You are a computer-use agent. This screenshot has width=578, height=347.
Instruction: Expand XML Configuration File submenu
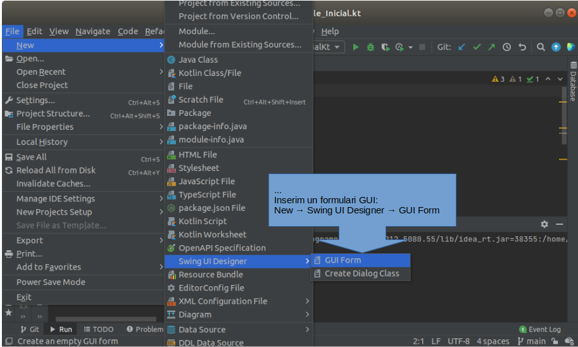point(239,301)
